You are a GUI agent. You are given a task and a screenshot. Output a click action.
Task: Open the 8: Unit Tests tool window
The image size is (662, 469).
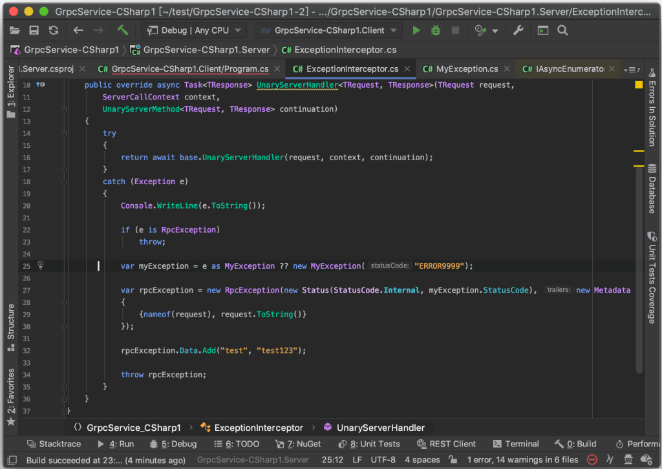(369, 444)
